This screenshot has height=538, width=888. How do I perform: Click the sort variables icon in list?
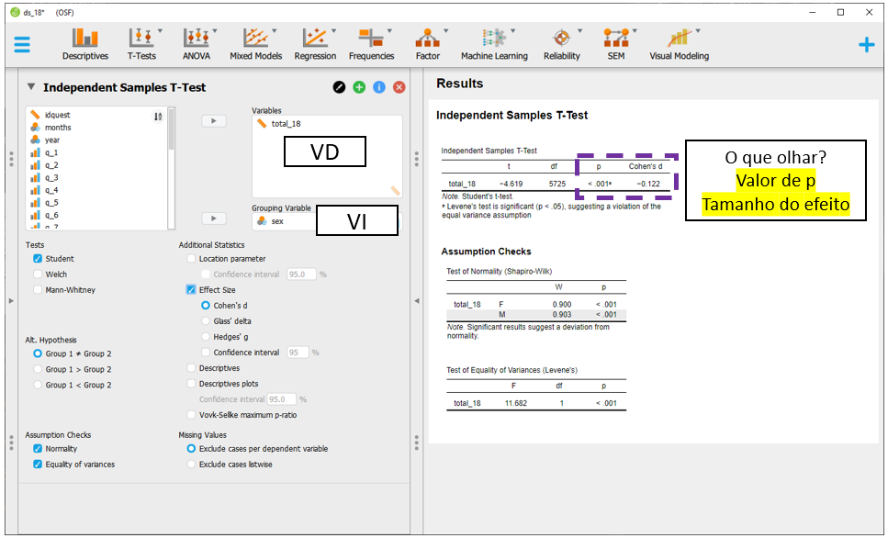[x=158, y=116]
